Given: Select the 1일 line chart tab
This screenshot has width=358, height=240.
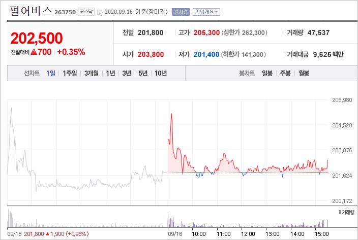Looking at the screenshot, I should point(51,73).
